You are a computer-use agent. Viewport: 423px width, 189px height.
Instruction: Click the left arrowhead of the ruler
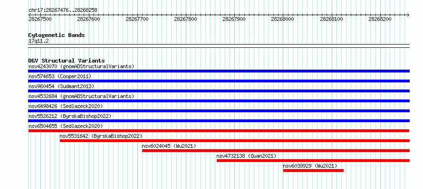tap(29, 15)
